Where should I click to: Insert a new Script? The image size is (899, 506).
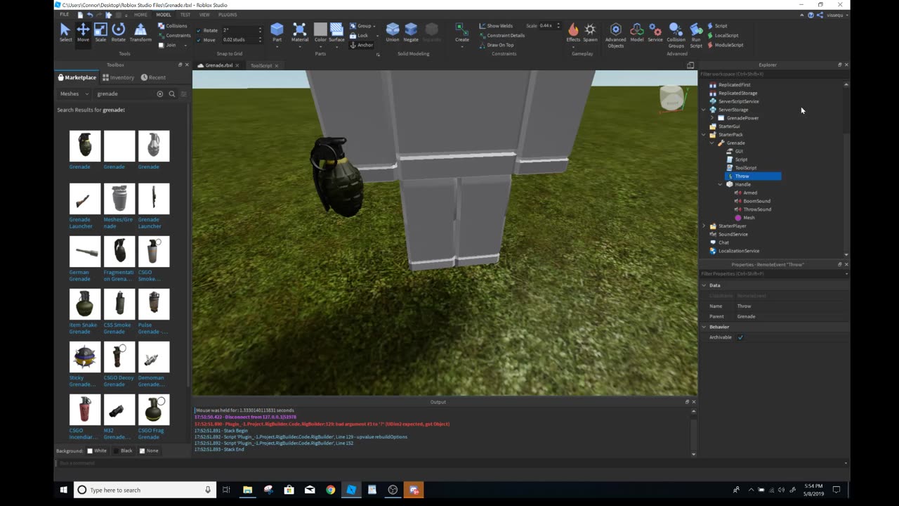(x=717, y=26)
